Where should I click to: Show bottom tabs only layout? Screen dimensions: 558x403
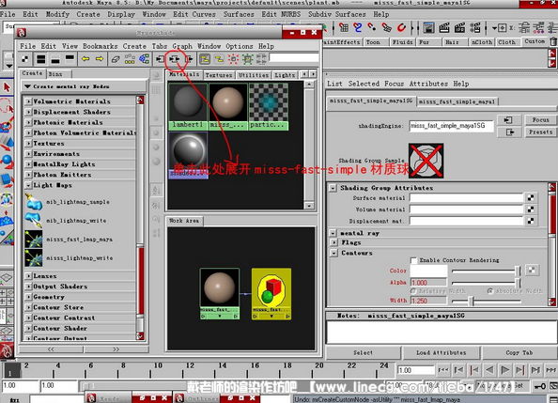[x=55, y=59]
